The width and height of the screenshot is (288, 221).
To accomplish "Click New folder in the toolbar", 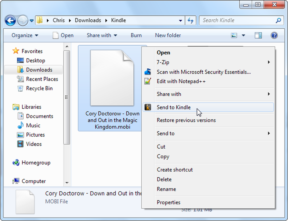I will (168, 35).
